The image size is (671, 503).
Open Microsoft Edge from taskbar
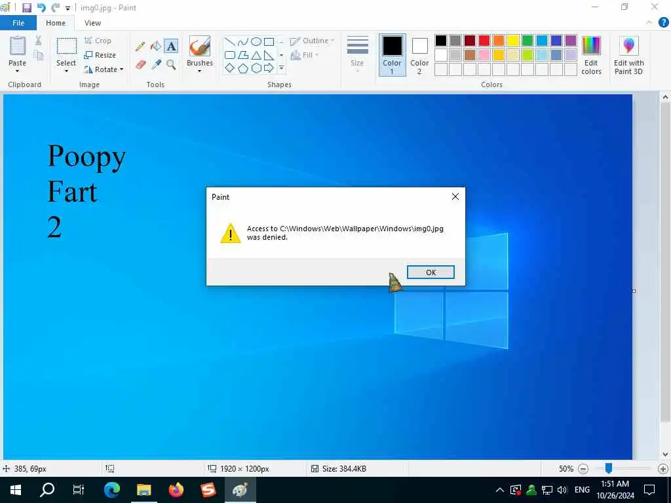click(x=111, y=490)
